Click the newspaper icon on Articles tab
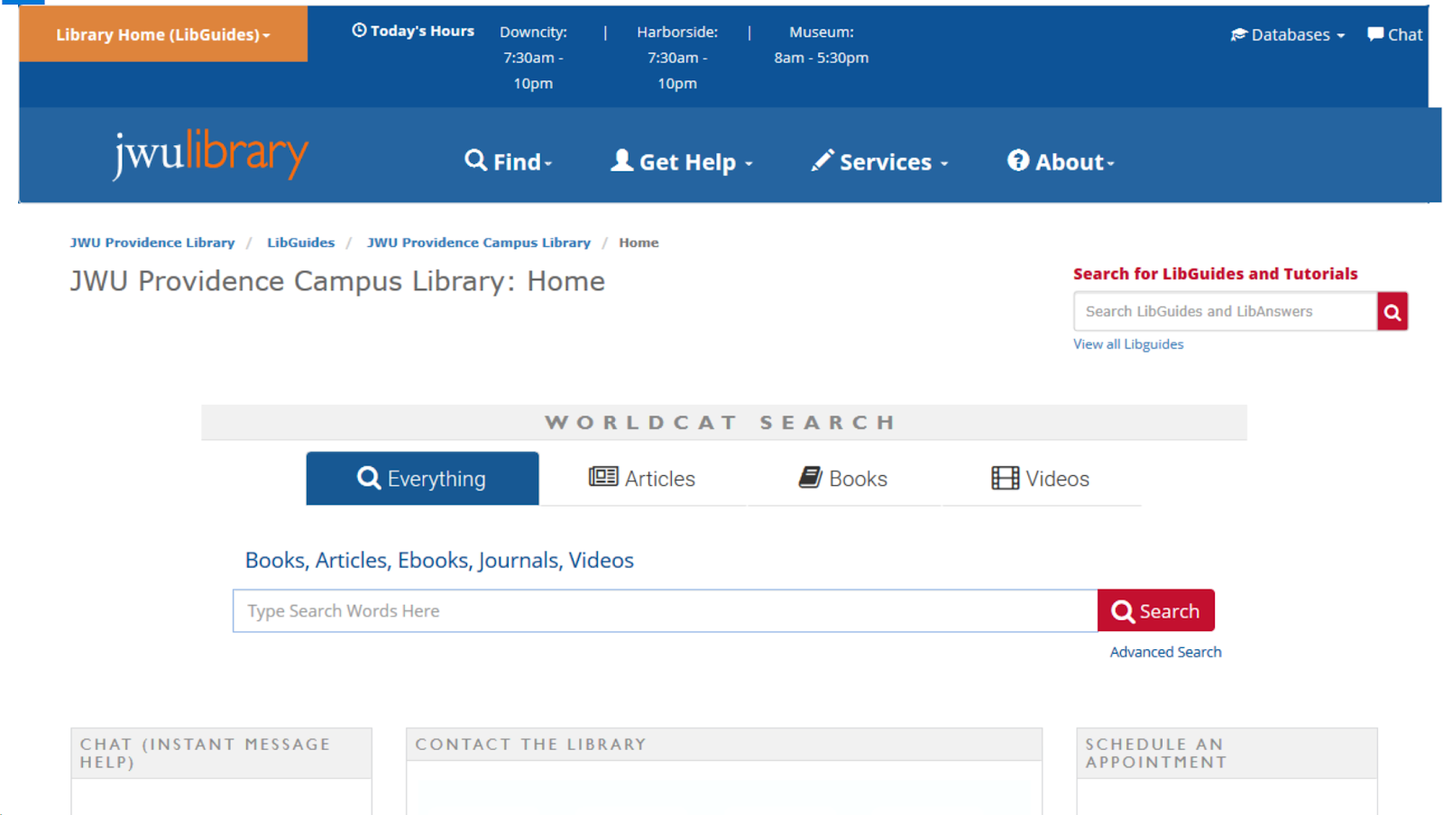This screenshot has width=1443, height=815. coord(603,477)
